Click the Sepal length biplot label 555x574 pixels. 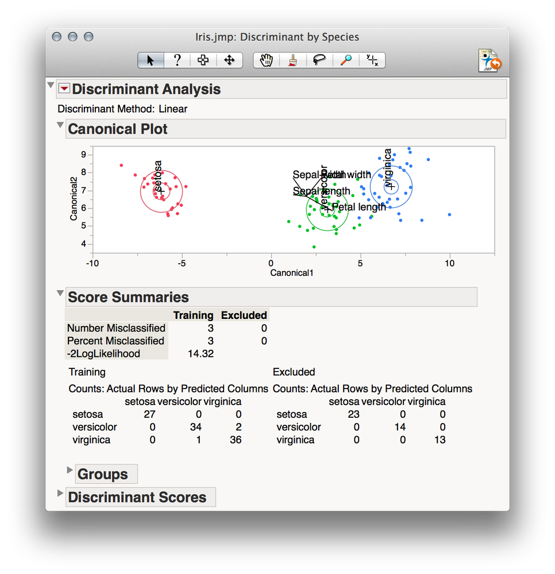coord(321,191)
